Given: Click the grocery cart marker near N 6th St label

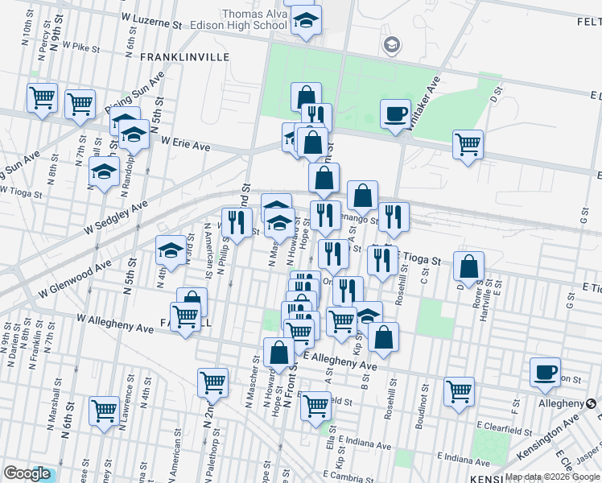Looking at the screenshot, I should tap(104, 411).
